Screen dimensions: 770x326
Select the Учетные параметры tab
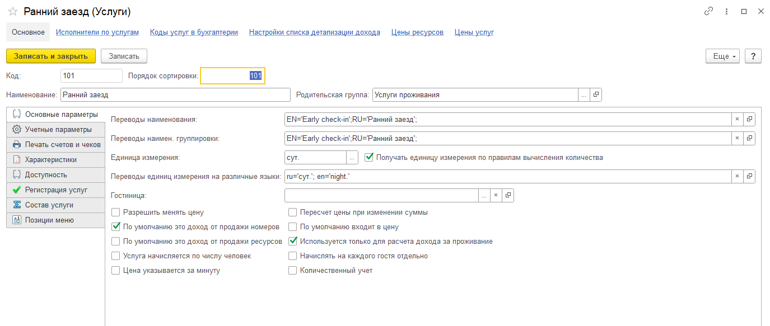(x=55, y=130)
